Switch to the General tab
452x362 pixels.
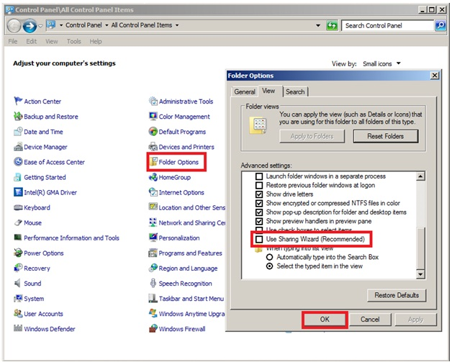coord(245,91)
